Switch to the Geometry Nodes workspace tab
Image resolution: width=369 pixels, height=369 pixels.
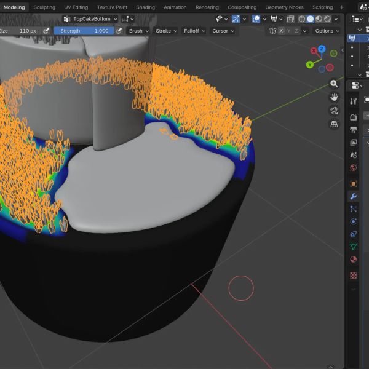[x=284, y=7]
